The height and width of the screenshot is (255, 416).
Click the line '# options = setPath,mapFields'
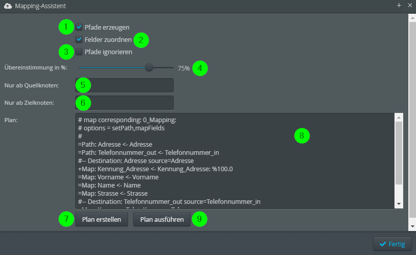tap(121, 128)
